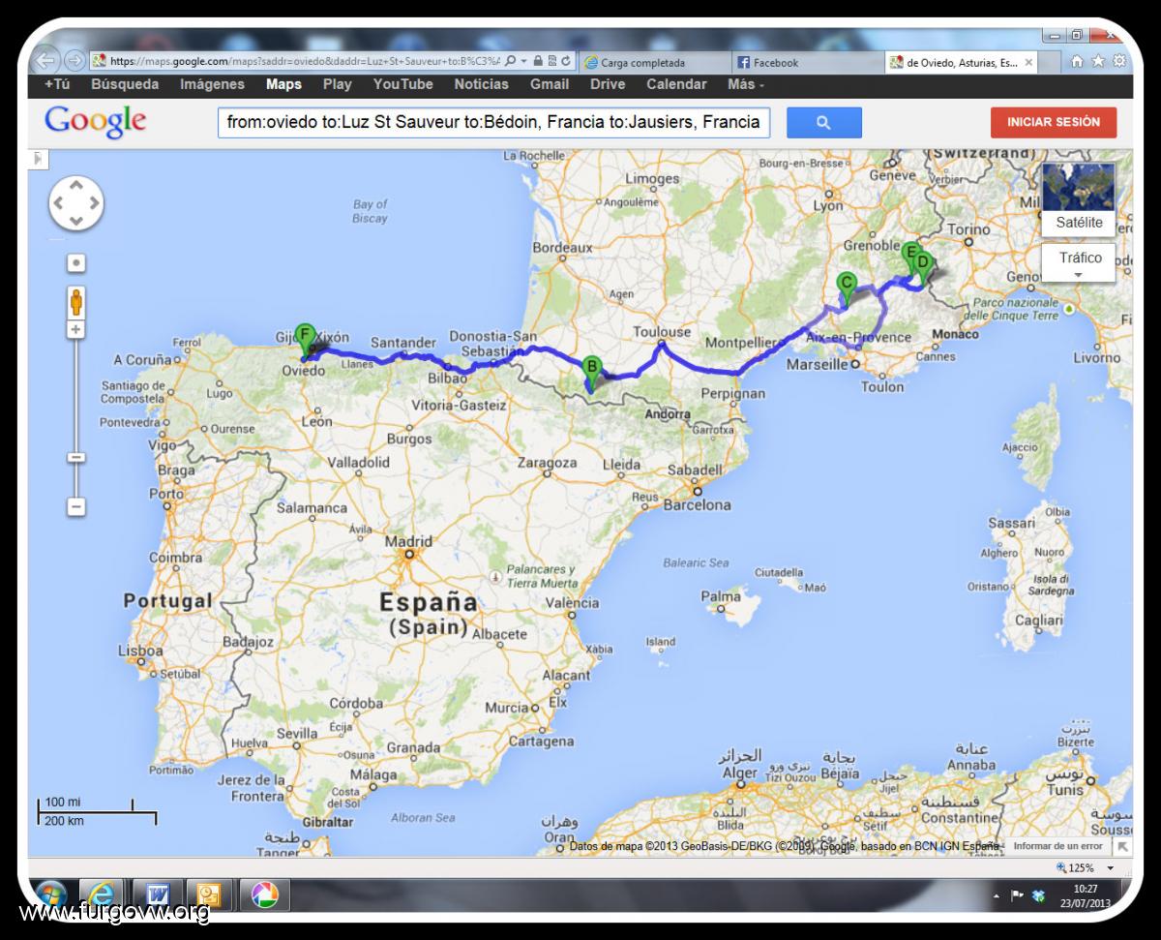Click route marker F at Oviedo

tap(305, 341)
